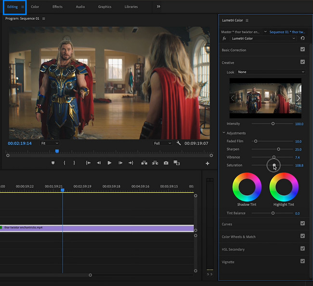
Task: Switch to the Color workspace tab
Action: (35, 7)
